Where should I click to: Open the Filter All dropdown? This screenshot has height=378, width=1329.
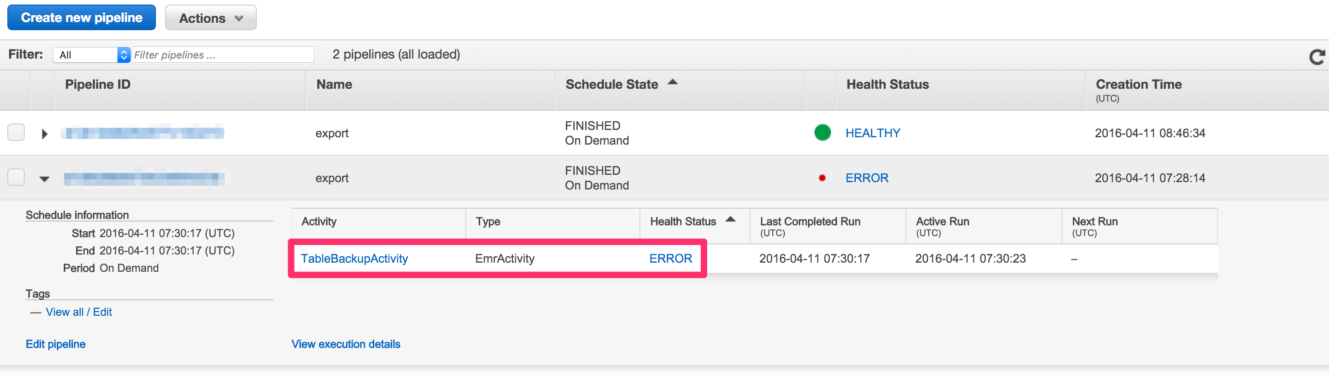[x=91, y=54]
